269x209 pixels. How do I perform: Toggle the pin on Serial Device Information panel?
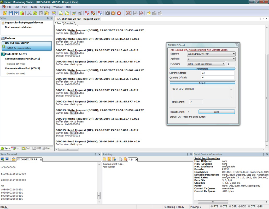263,154
